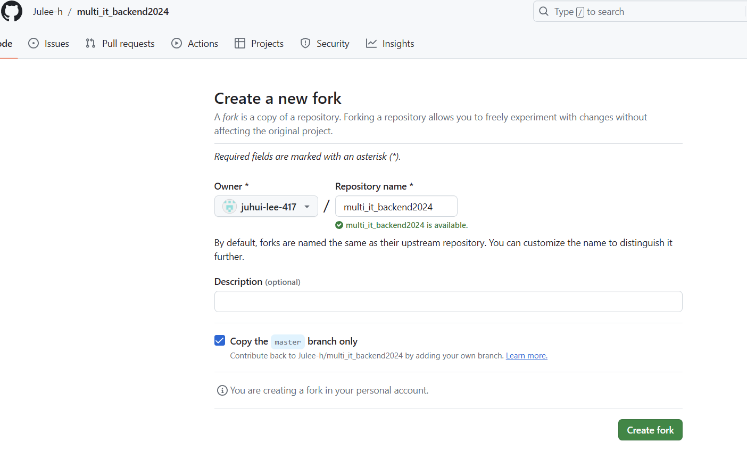Image resolution: width=747 pixels, height=466 pixels.
Task: Click the juhui-lee-417 avatar icon
Action: [x=229, y=207]
